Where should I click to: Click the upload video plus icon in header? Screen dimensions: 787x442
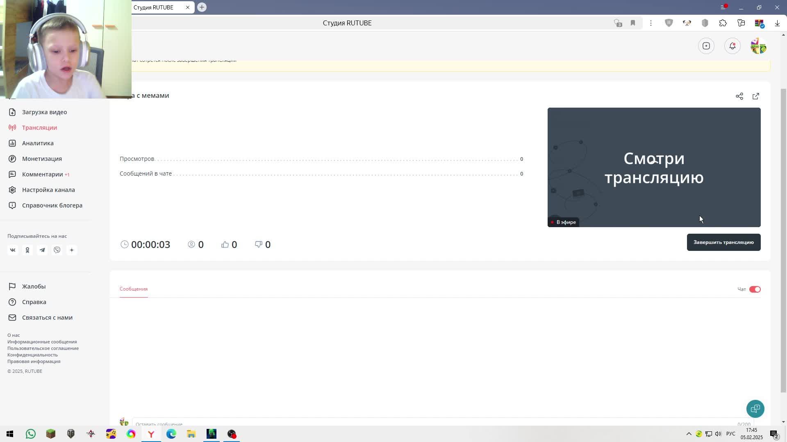click(706, 46)
